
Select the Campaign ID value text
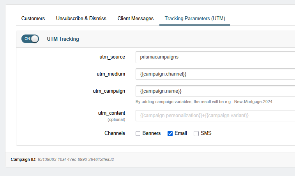[x=76, y=159]
